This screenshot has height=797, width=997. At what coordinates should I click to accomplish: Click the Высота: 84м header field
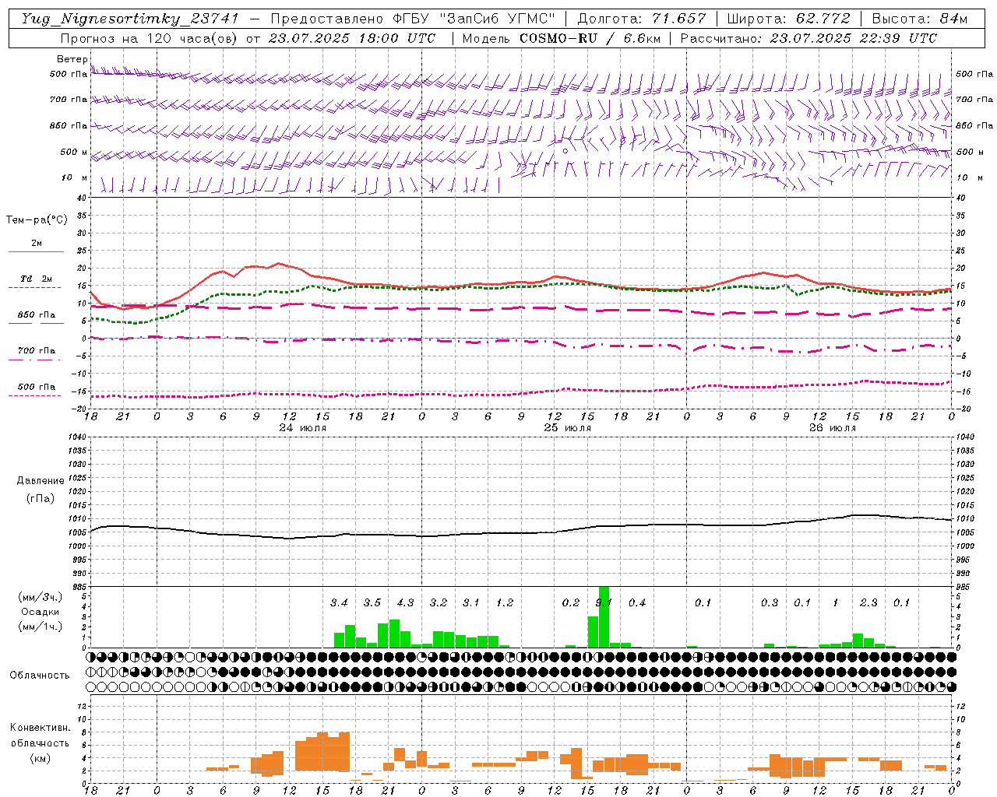click(919, 19)
